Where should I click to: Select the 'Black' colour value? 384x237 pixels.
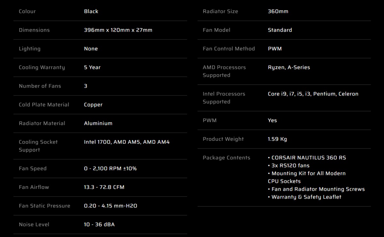(x=91, y=11)
